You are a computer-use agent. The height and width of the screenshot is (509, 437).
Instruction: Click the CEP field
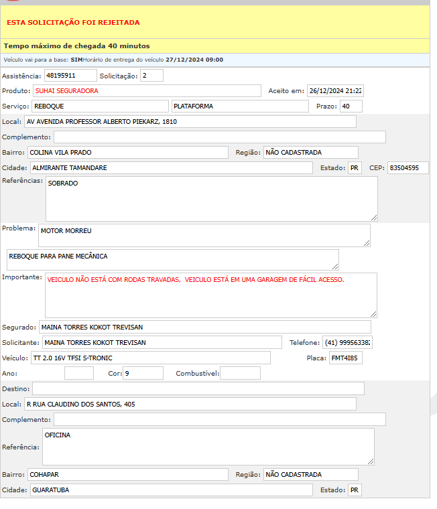coord(408,167)
